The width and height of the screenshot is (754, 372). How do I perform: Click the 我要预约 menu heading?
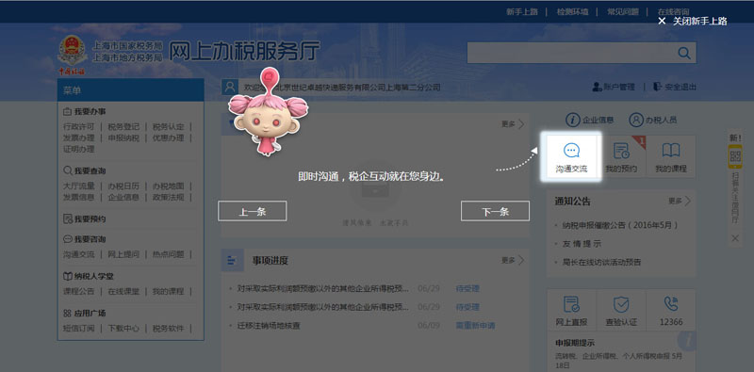pos(85,219)
